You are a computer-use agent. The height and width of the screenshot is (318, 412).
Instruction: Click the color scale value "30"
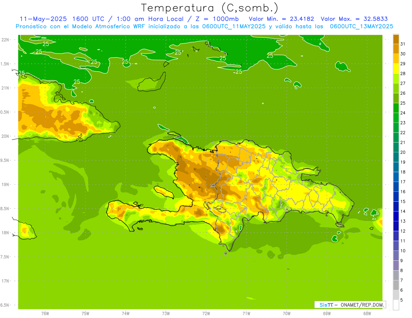pyautogui.click(x=403, y=54)
